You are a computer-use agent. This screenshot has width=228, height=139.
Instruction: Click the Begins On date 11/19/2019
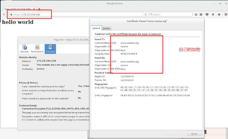(127, 76)
